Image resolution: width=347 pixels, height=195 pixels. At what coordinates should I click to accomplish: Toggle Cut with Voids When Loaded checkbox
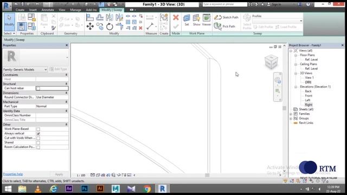tap(38, 138)
